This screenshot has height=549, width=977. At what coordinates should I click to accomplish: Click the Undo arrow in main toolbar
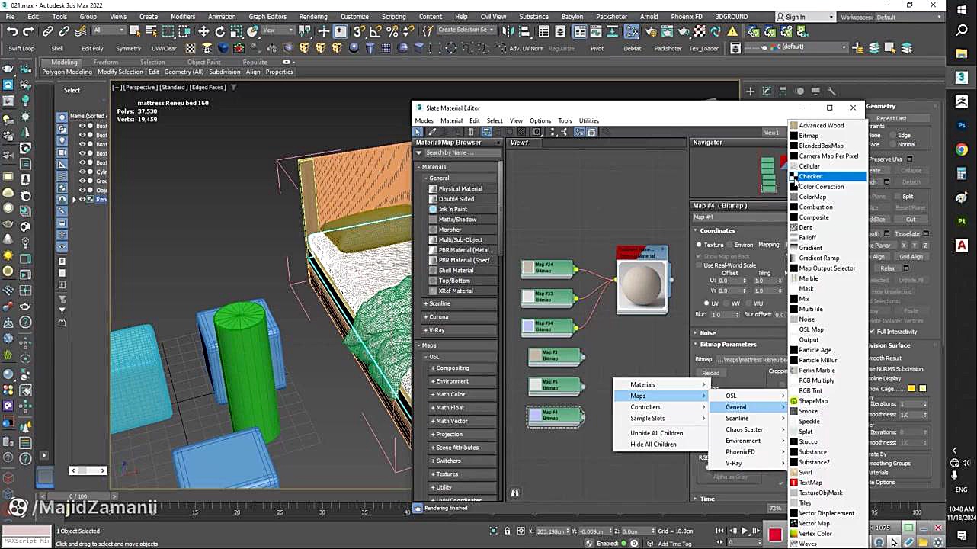tap(12, 31)
